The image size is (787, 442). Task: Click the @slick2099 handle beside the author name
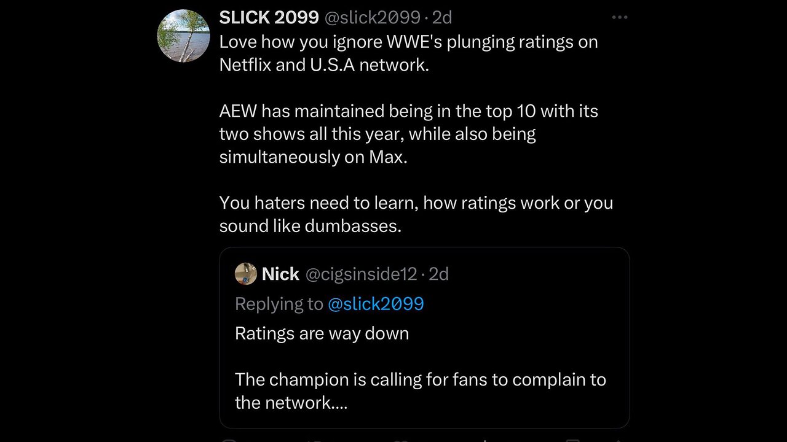pyautogui.click(x=371, y=18)
